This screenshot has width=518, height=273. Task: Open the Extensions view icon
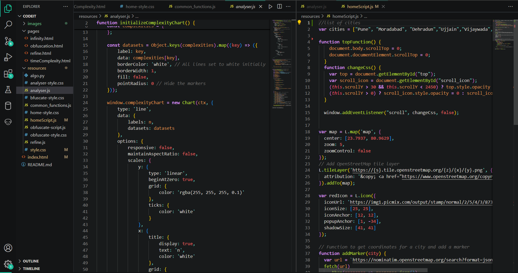tap(8, 73)
